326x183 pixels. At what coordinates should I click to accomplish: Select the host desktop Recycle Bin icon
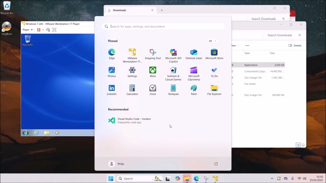pos(7,8)
